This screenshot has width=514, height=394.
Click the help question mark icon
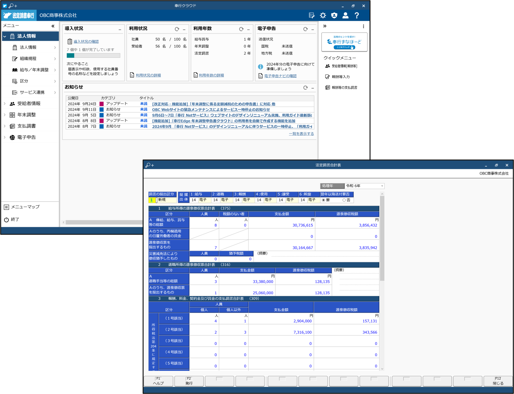tap(357, 16)
